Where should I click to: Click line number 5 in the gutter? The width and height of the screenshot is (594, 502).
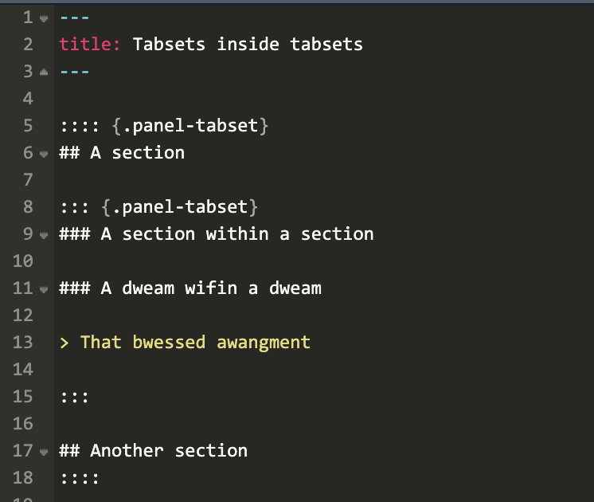pos(28,126)
